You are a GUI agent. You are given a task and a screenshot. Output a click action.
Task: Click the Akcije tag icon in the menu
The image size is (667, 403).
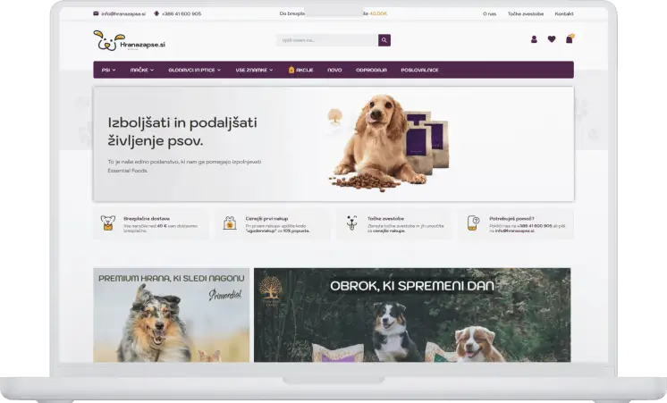291,70
